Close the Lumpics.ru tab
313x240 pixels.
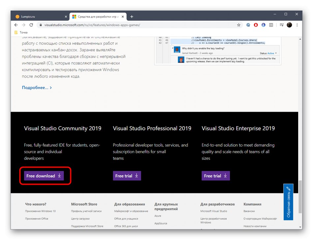click(x=66, y=16)
